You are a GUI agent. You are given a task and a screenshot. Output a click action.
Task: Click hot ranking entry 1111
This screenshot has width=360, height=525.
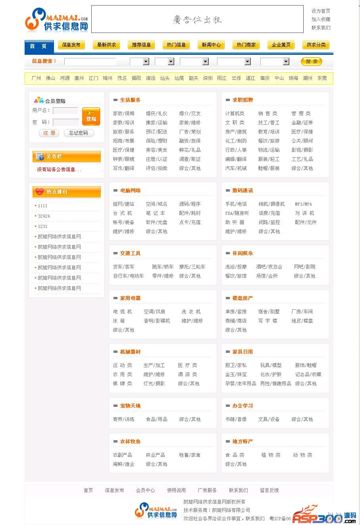coord(42,206)
